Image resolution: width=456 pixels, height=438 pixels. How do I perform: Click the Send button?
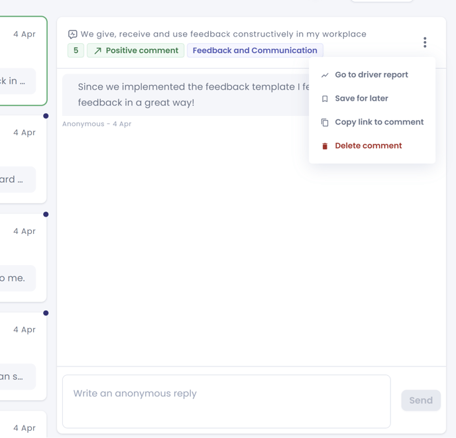pyautogui.click(x=421, y=400)
